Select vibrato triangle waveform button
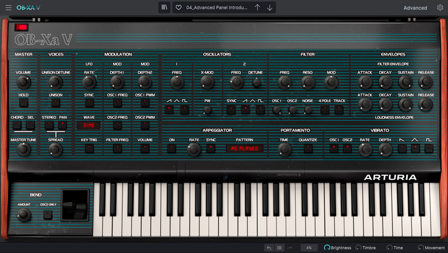 [x=415, y=148]
